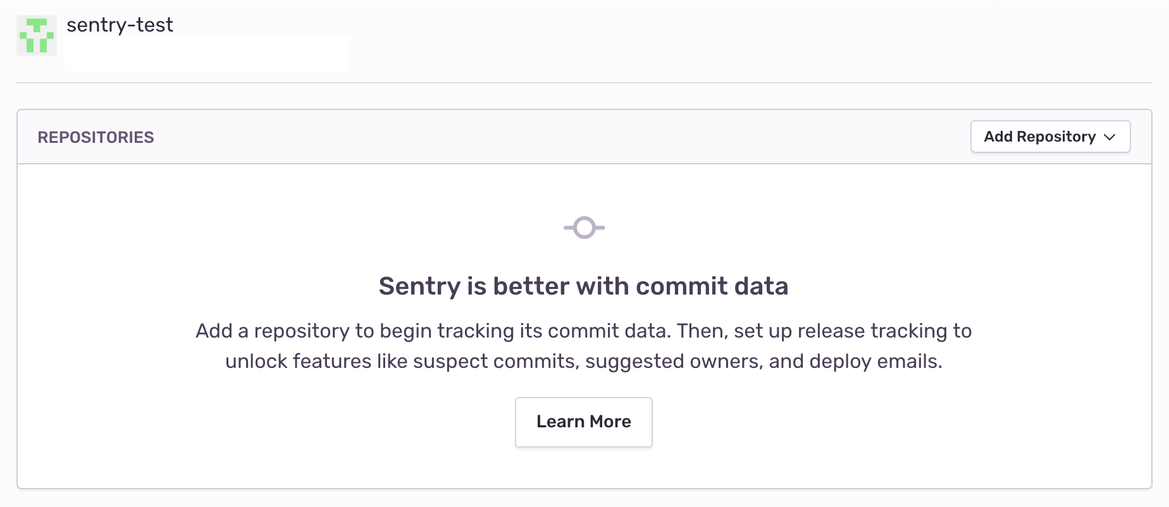The image size is (1169, 507).
Task: Open the Add Repository dropdown
Action: coord(1050,137)
